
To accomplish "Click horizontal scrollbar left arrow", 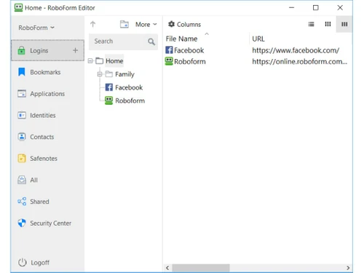I will [x=167, y=268].
